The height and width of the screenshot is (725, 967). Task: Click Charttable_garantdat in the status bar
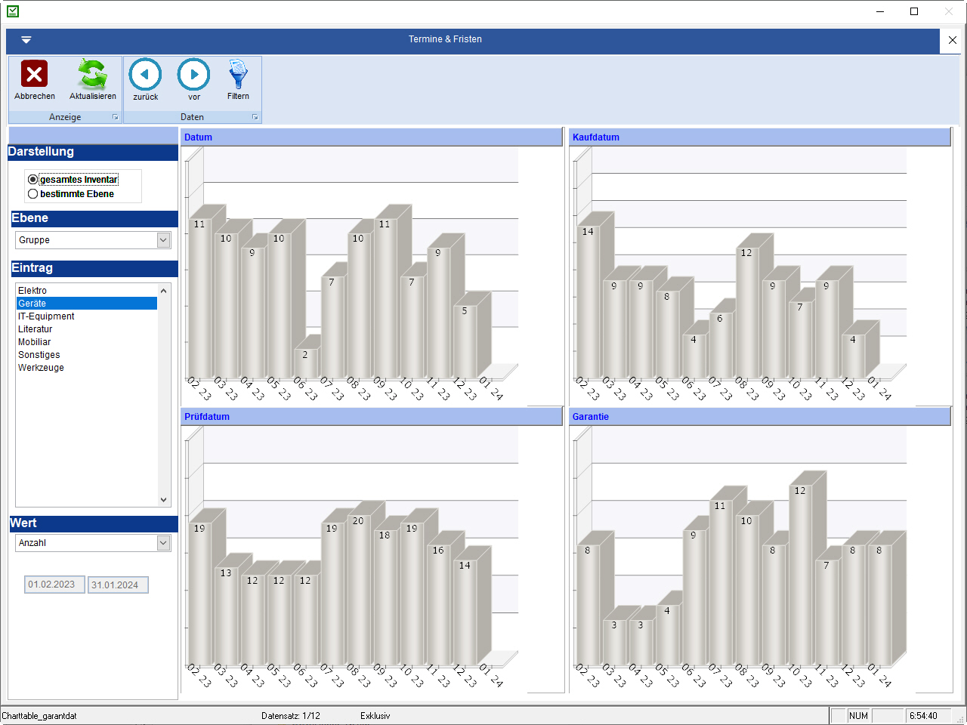(x=39, y=716)
